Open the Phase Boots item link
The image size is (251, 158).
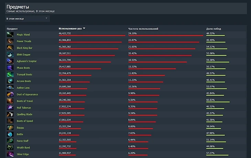tap(23, 68)
